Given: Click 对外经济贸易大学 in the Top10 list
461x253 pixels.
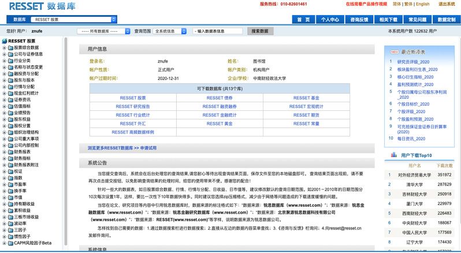Looking at the screenshot, I should [x=414, y=175].
